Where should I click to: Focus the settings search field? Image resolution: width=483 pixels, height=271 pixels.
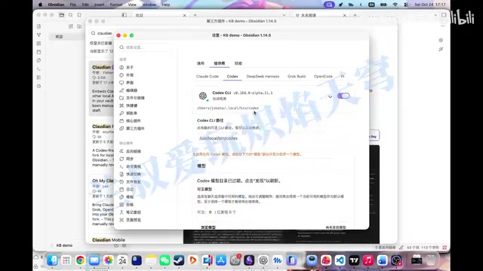tap(144, 47)
